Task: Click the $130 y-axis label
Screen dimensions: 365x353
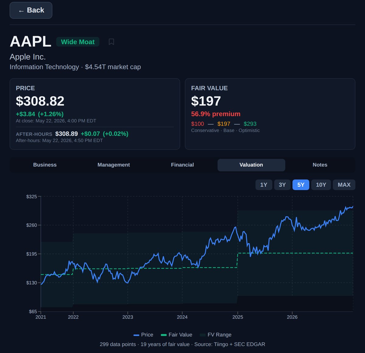Action: (x=32, y=283)
